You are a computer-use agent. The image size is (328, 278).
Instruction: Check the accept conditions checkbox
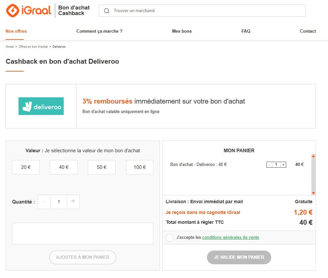tap(169, 238)
